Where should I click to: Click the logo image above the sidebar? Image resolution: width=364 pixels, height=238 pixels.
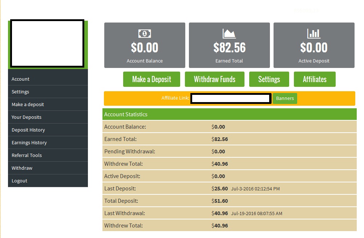coord(47,44)
